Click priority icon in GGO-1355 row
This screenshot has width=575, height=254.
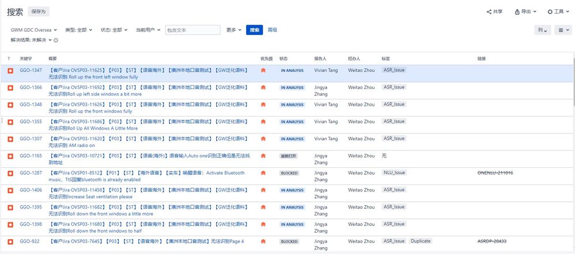pos(263,122)
